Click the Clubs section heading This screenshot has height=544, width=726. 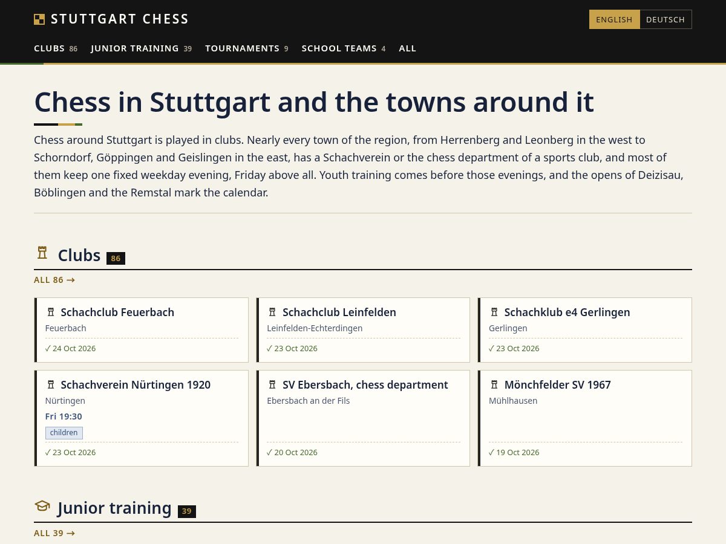click(79, 255)
